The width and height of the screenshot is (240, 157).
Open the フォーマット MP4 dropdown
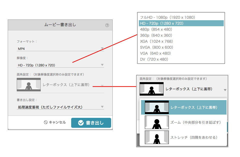pos(60,49)
